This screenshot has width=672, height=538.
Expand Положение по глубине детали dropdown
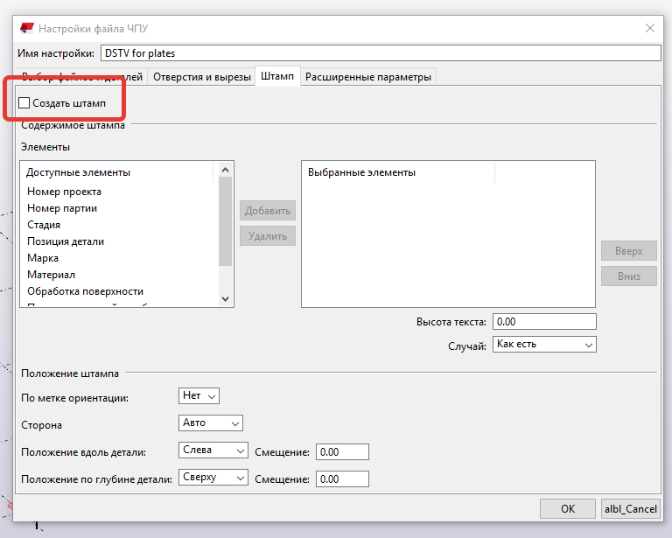[213, 478]
